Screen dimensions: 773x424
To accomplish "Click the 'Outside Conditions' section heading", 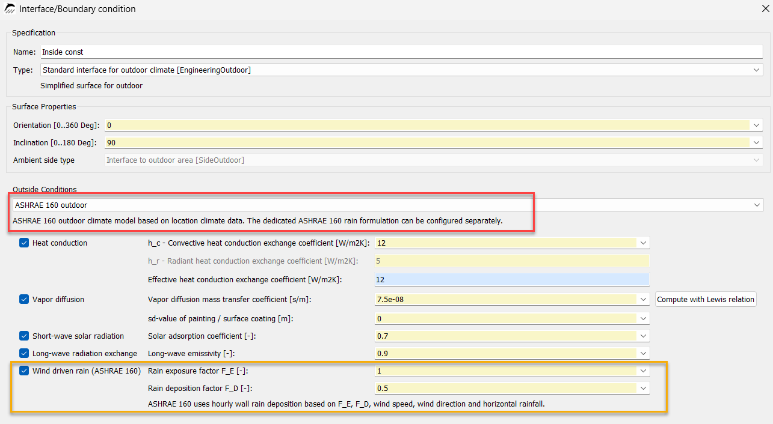I will 45,190.
